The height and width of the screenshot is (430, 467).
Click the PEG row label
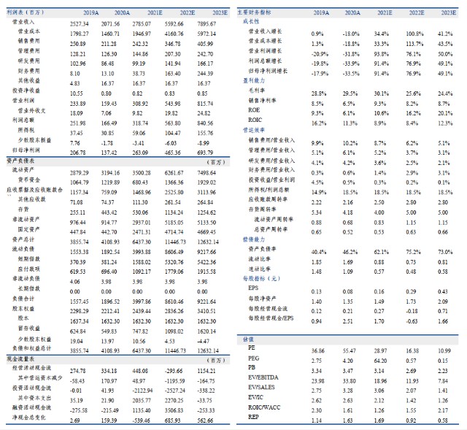click(x=253, y=360)
